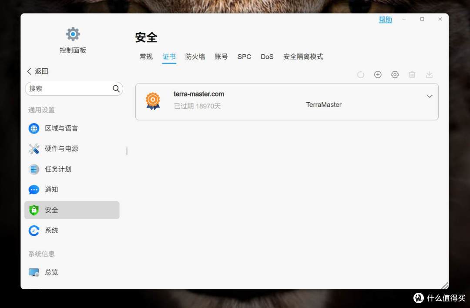470x308 pixels.
Task: Click terra-master.com certificate name
Action: 199,94
